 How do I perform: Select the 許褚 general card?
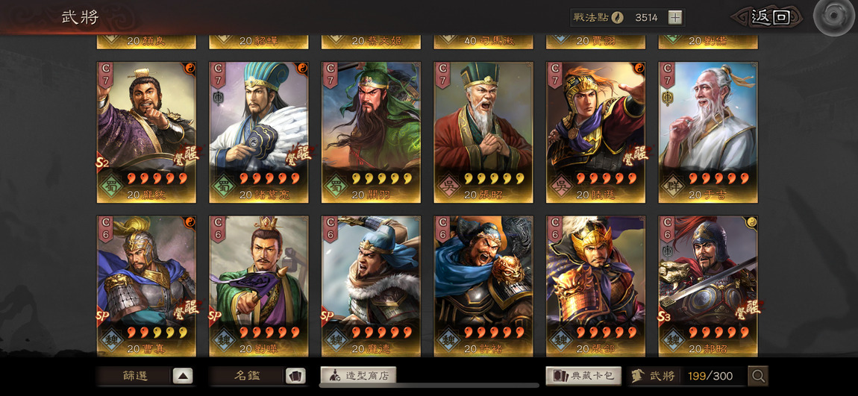pyautogui.click(x=483, y=286)
